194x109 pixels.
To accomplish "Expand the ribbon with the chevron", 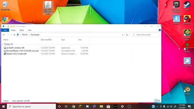I will 156,30.
